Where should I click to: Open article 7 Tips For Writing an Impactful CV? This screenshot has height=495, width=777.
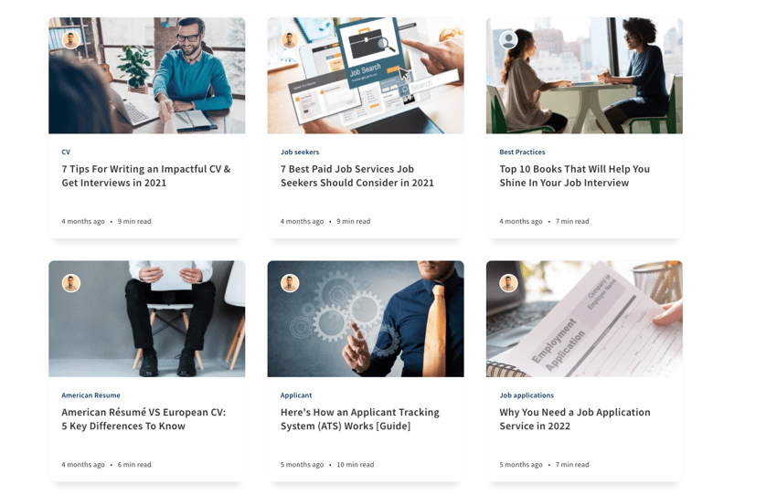pos(146,175)
